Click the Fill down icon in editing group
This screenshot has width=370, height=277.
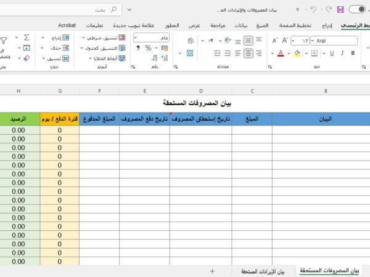27,48
